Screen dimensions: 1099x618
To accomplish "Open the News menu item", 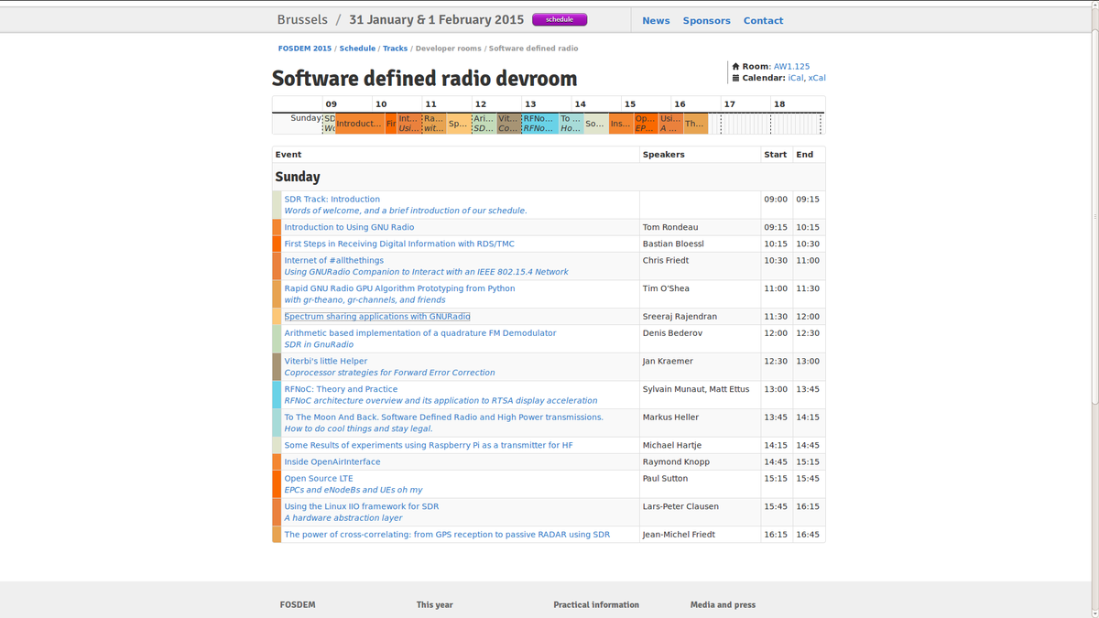I will point(656,20).
